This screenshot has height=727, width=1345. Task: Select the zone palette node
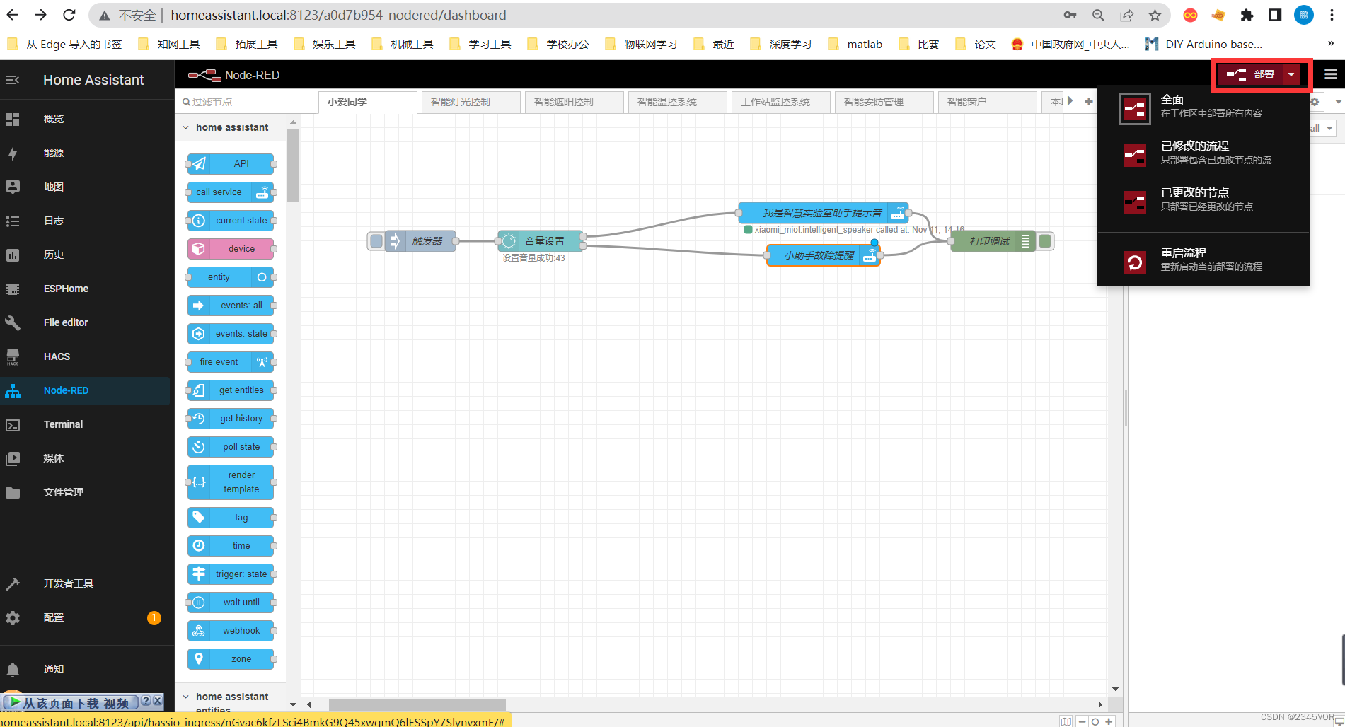click(x=231, y=659)
